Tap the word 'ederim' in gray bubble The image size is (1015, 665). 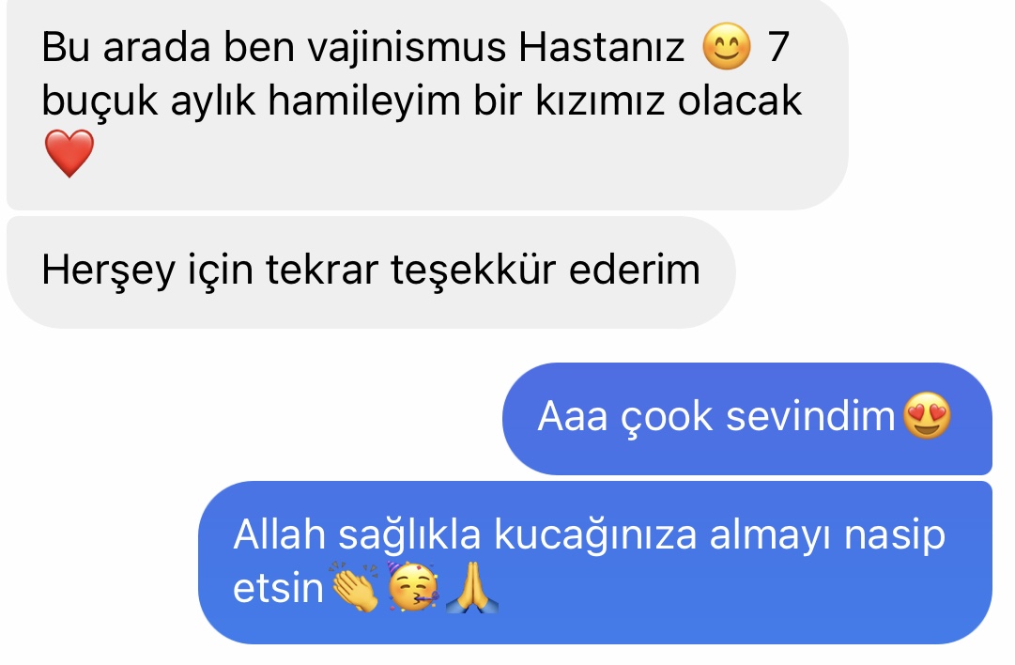tap(635, 269)
